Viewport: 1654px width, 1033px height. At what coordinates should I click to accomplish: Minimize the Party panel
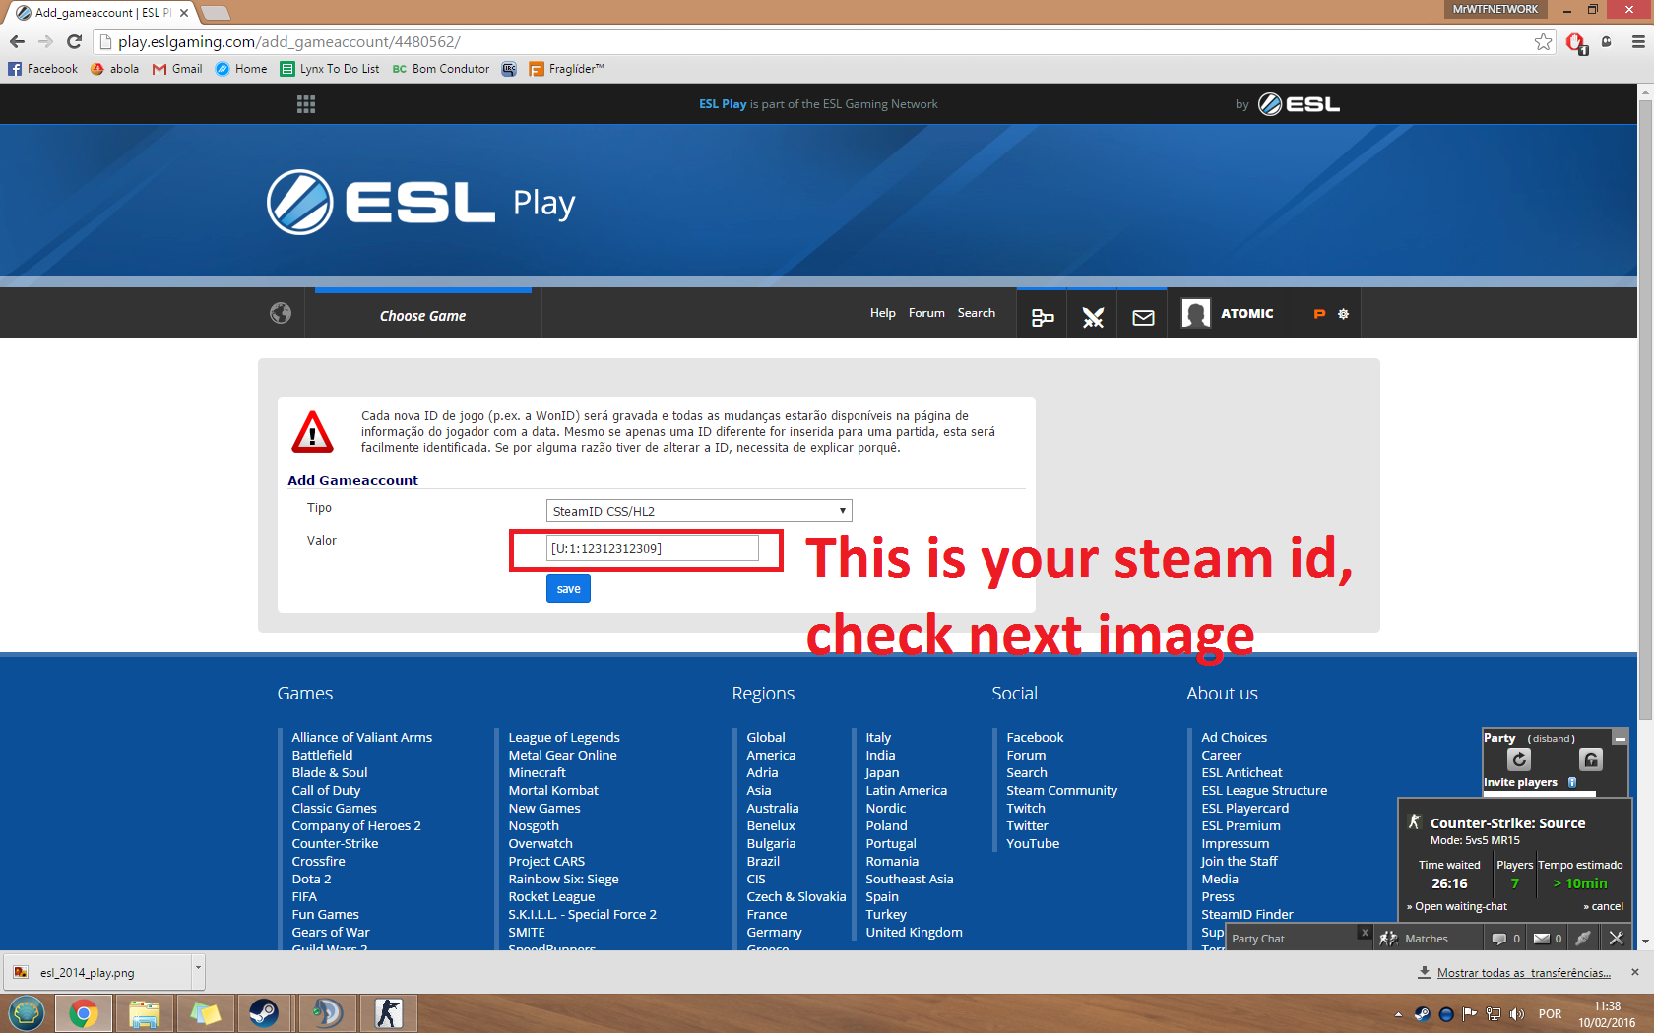(x=1620, y=737)
